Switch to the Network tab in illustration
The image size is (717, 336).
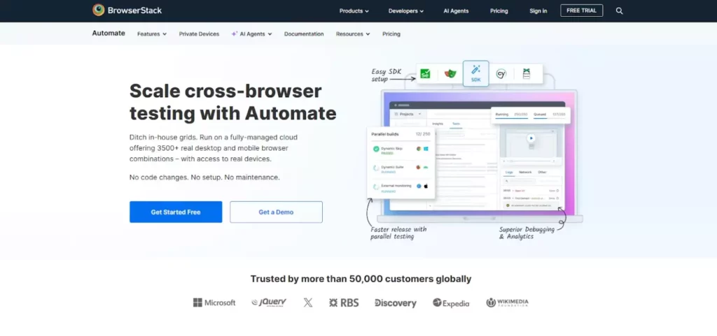coord(525,173)
